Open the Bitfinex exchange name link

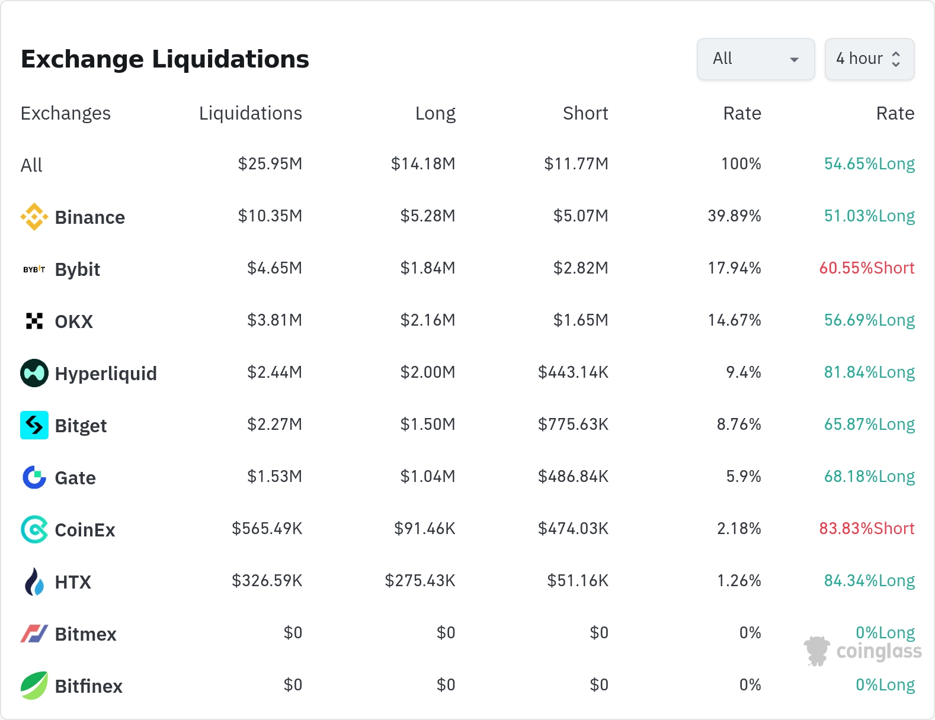point(88,686)
